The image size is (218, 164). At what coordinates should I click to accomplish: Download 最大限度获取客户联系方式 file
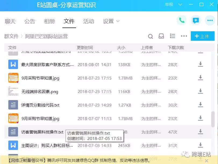tap(200, 64)
